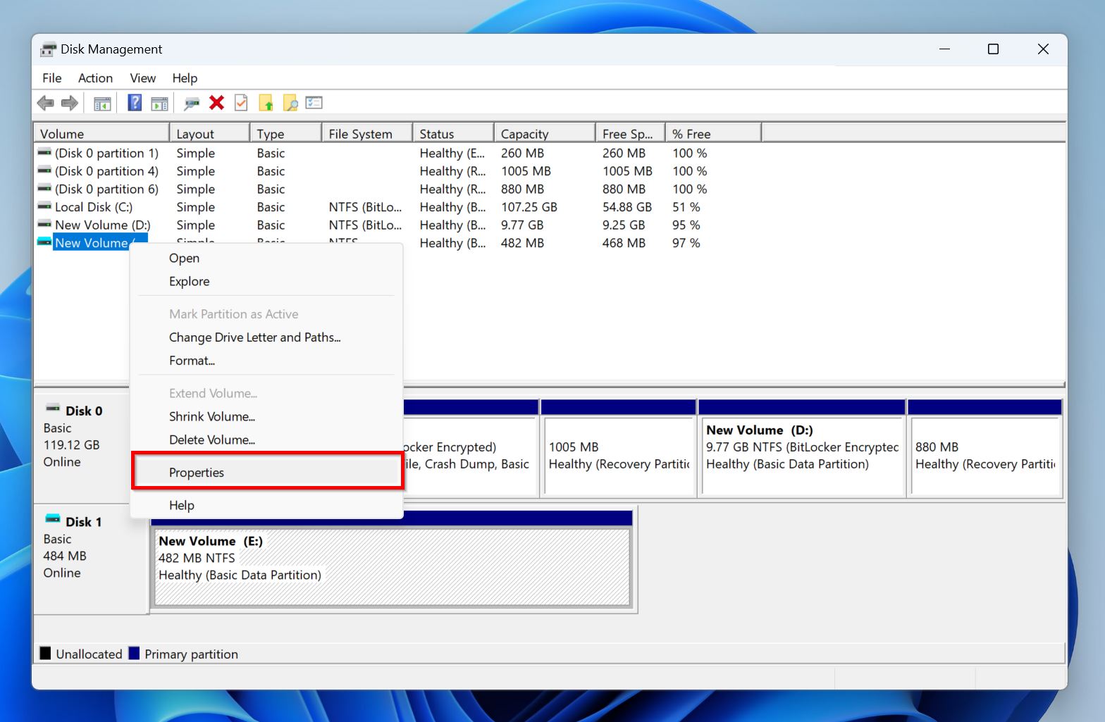Sort by the Status column header
The image size is (1105, 722).
click(453, 134)
